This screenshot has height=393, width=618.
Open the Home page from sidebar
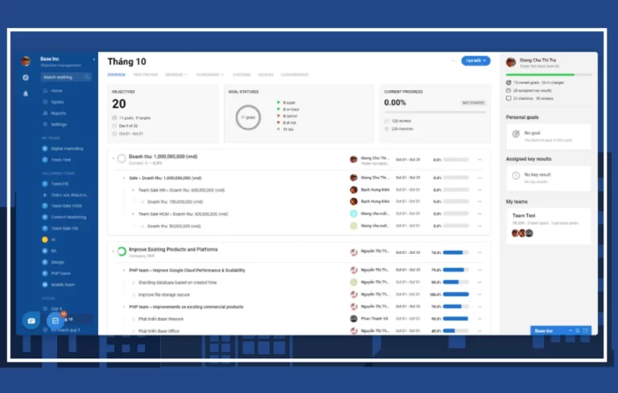(x=56, y=91)
